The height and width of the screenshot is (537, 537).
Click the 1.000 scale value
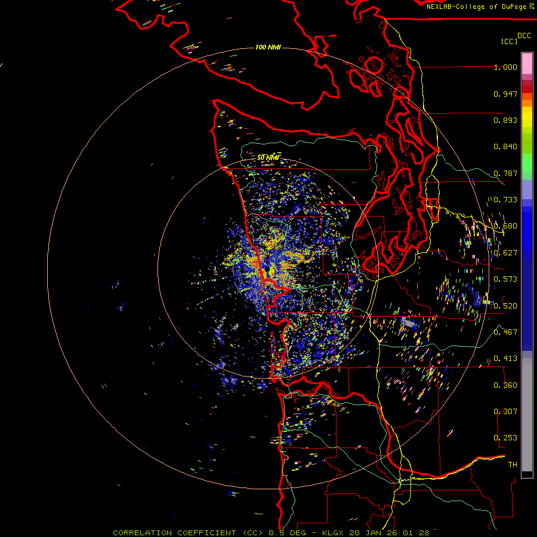point(505,67)
